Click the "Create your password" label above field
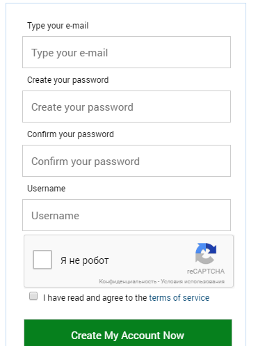Viewport: 265px width, 346px height. point(68,80)
